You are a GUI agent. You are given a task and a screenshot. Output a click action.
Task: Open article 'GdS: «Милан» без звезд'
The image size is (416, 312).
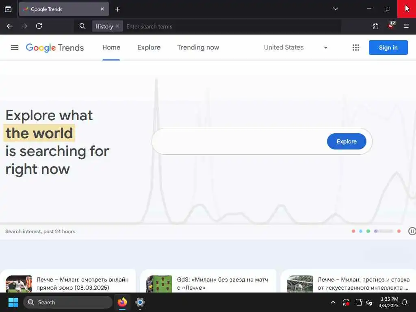pos(222,284)
